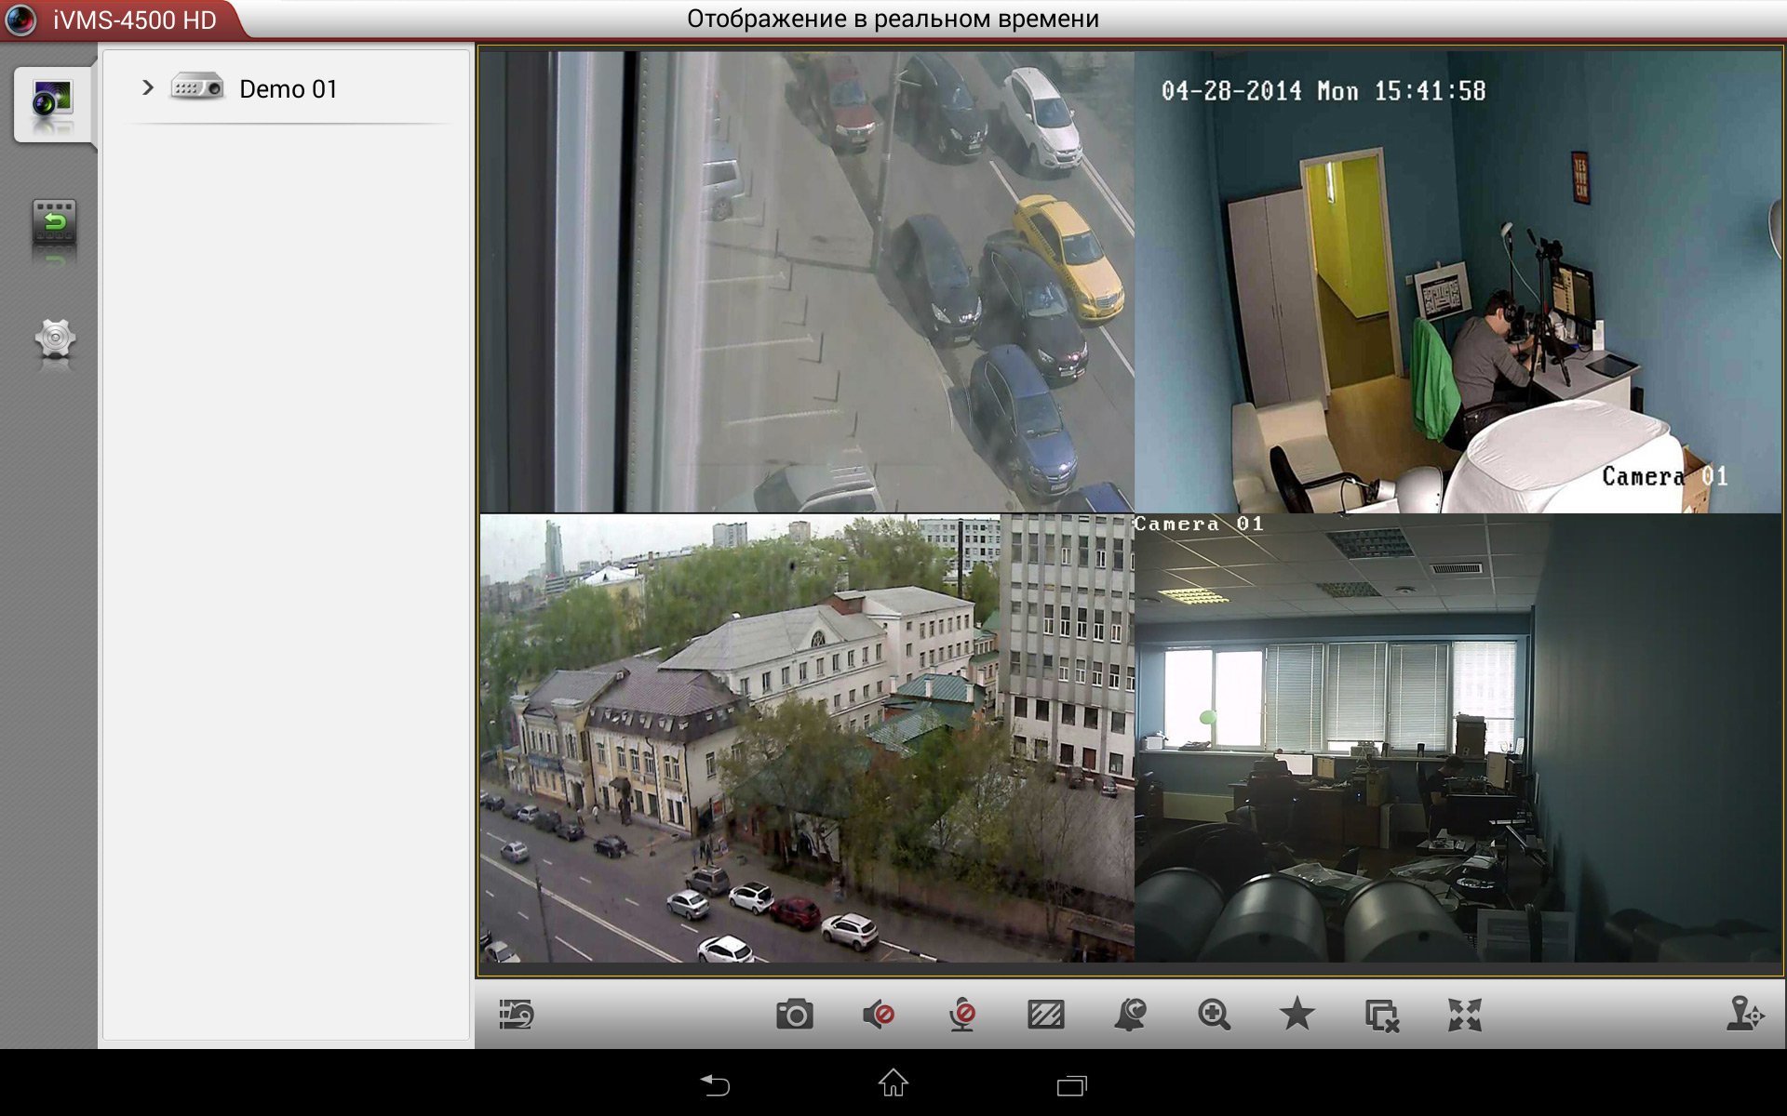Viewport: 1787px width, 1116px height.
Task: Open the Live View sidebar icon
Action: (x=53, y=102)
